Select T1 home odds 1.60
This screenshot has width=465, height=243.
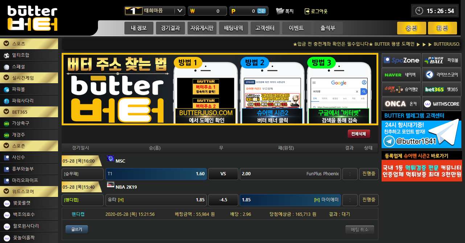click(x=156, y=174)
